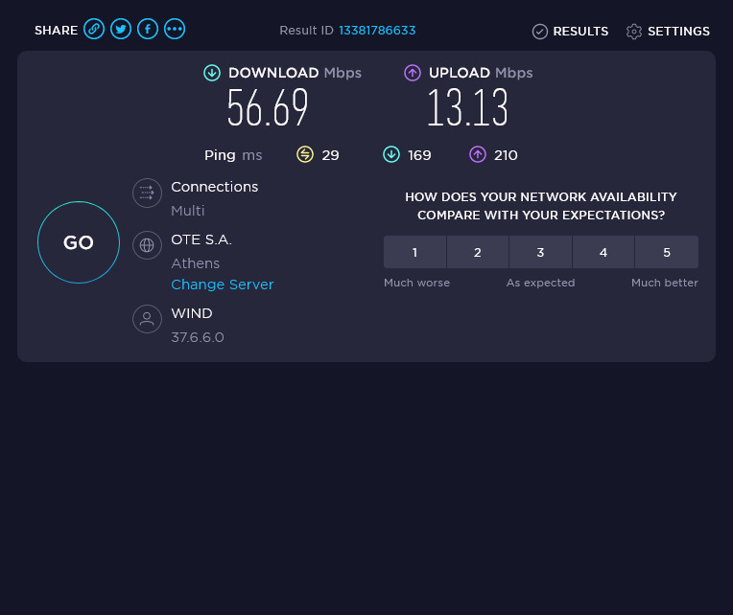Click the upload latency icon
Image resolution: width=733 pixels, height=615 pixels.
(x=478, y=154)
